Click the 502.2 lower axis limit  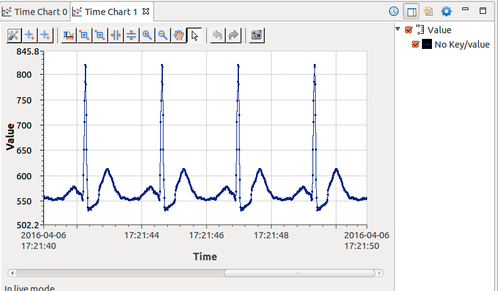click(28, 225)
